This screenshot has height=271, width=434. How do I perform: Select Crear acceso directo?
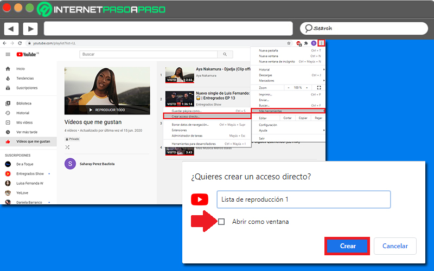tap(207, 117)
